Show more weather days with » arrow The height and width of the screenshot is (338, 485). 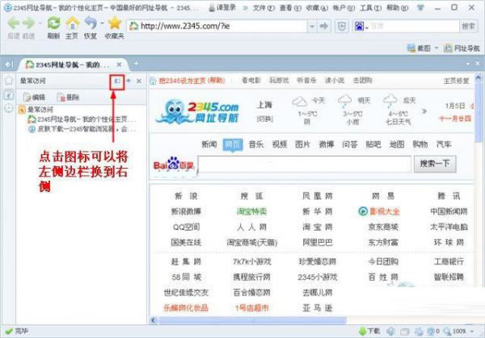click(x=424, y=111)
